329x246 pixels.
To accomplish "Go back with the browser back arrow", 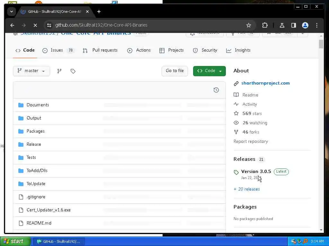I will pyautogui.click(x=12, y=25).
